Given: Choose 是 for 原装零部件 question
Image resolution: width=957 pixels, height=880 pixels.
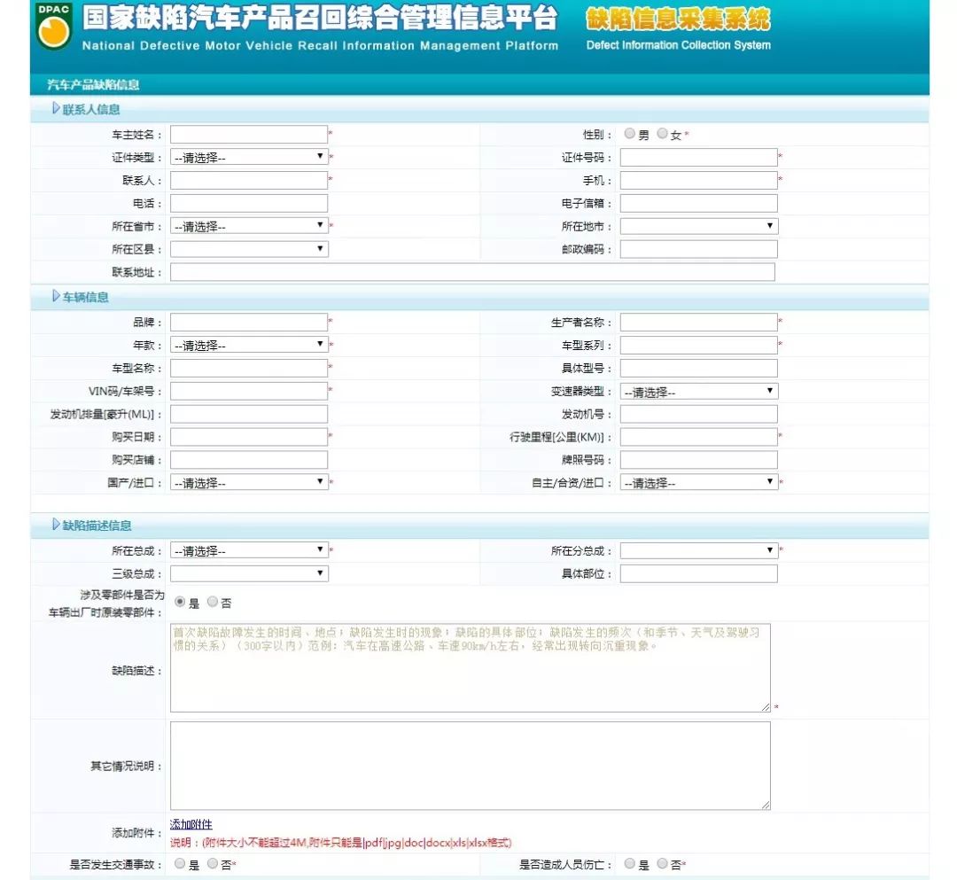Looking at the screenshot, I should pos(179,602).
